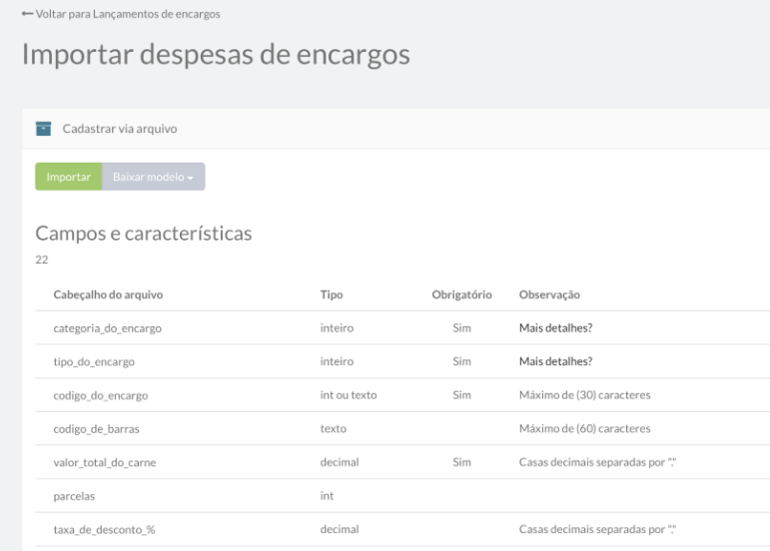Click the Campos e características heading
The width and height of the screenshot is (770, 551).
(143, 234)
